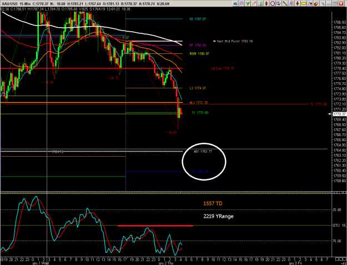Select the S2 1760.24 support label
Viewport: 347px width, 265px height.
coord(200,171)
